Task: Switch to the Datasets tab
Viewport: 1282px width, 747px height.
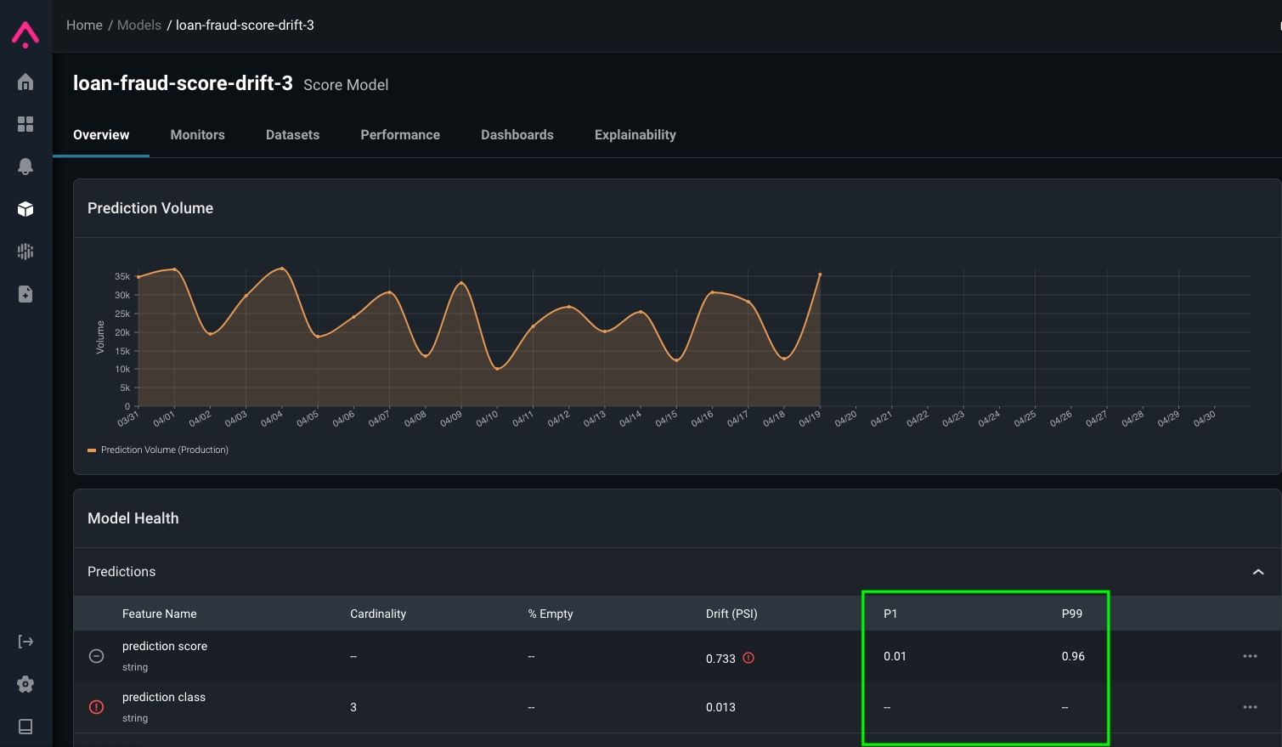Action: tap(292, 135)
